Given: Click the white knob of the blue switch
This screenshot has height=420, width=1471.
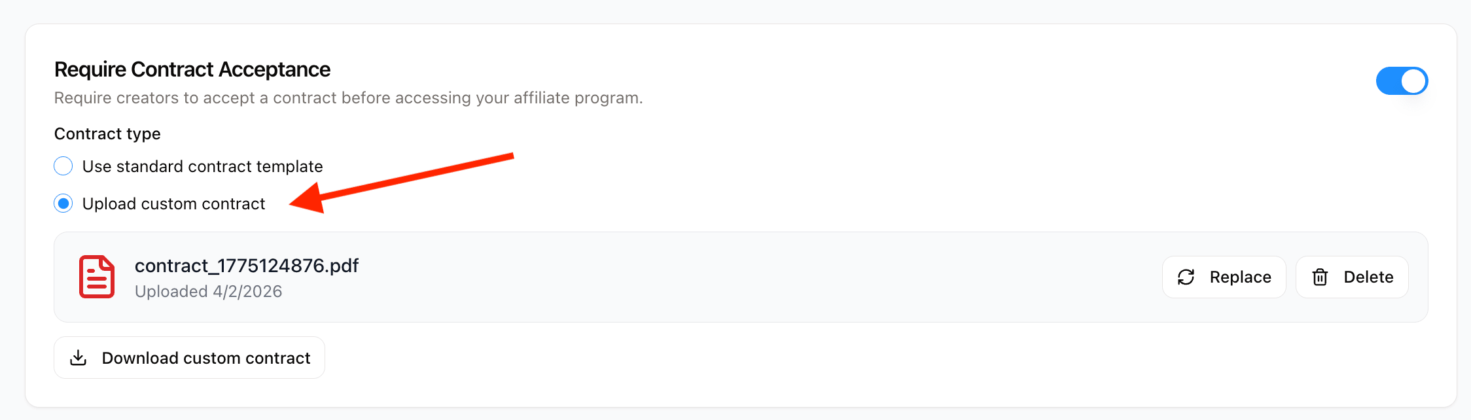Looking at the screenshot, I should 1413,81.
